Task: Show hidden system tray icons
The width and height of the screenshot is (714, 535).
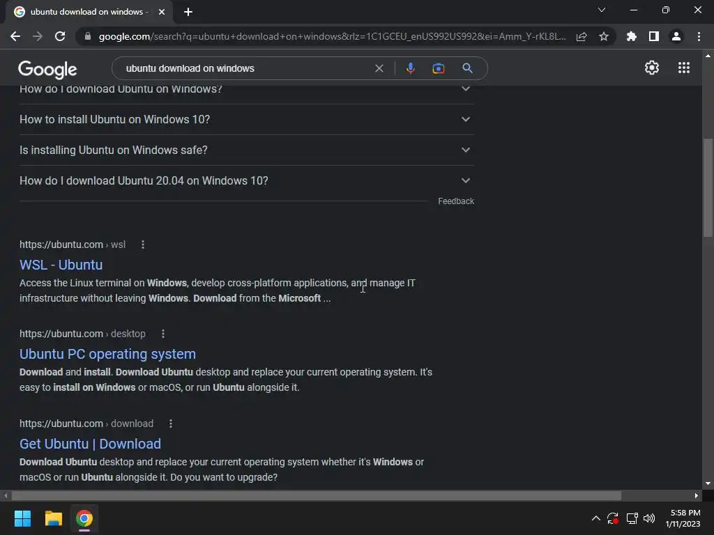Action: [595, 518]
